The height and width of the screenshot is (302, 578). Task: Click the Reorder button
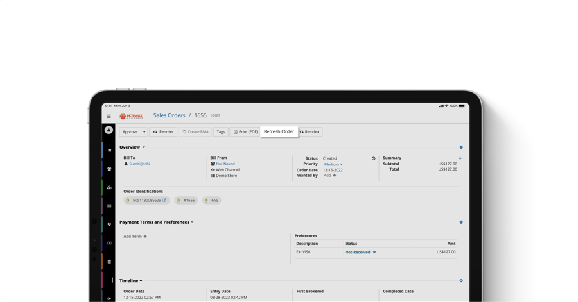click(x=163, y=132)
